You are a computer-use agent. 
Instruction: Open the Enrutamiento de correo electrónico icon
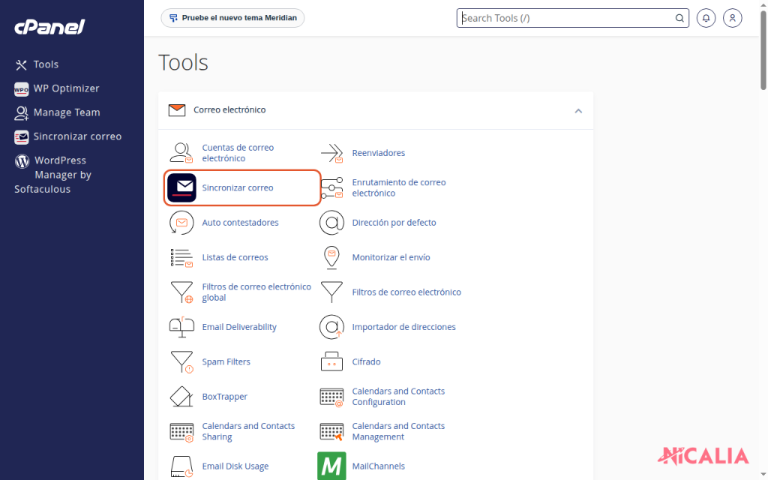coord(331,187)
